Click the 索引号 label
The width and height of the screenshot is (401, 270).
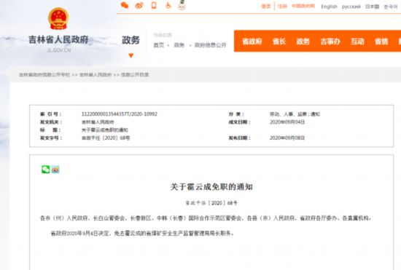pos(50,114)
